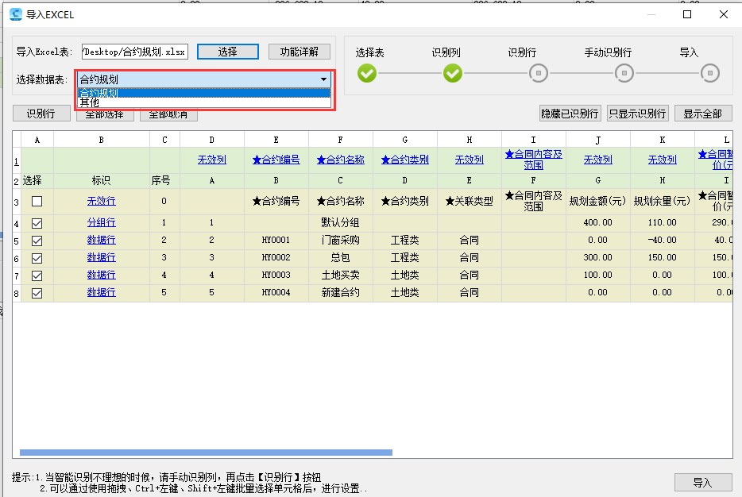Click the 150.00 cell in the 规划余量 column
Screen dimensions: 742x497
pos(663,258)
